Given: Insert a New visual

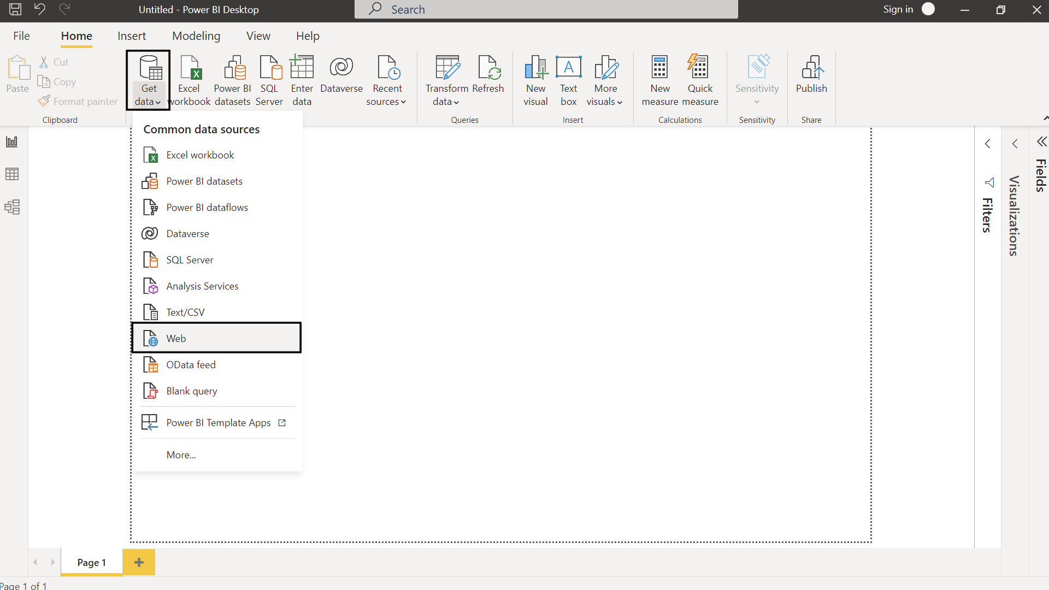Looking at the screenshot, I should pyautogui.click(x=535, y=80).
